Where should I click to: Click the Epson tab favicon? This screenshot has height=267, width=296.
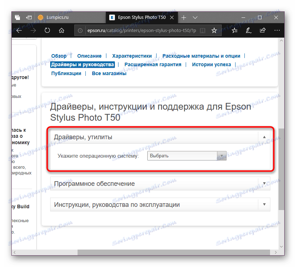pos(112,17)
